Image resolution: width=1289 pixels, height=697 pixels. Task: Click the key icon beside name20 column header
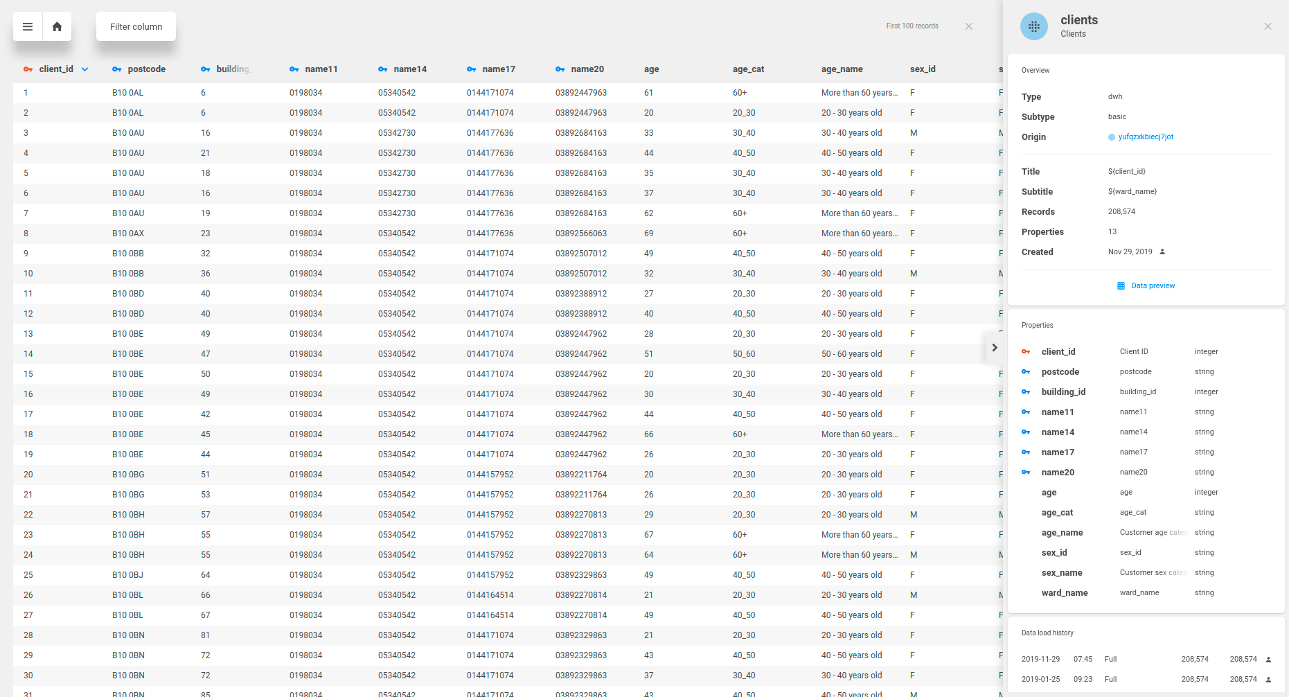[x=560, y=69]
